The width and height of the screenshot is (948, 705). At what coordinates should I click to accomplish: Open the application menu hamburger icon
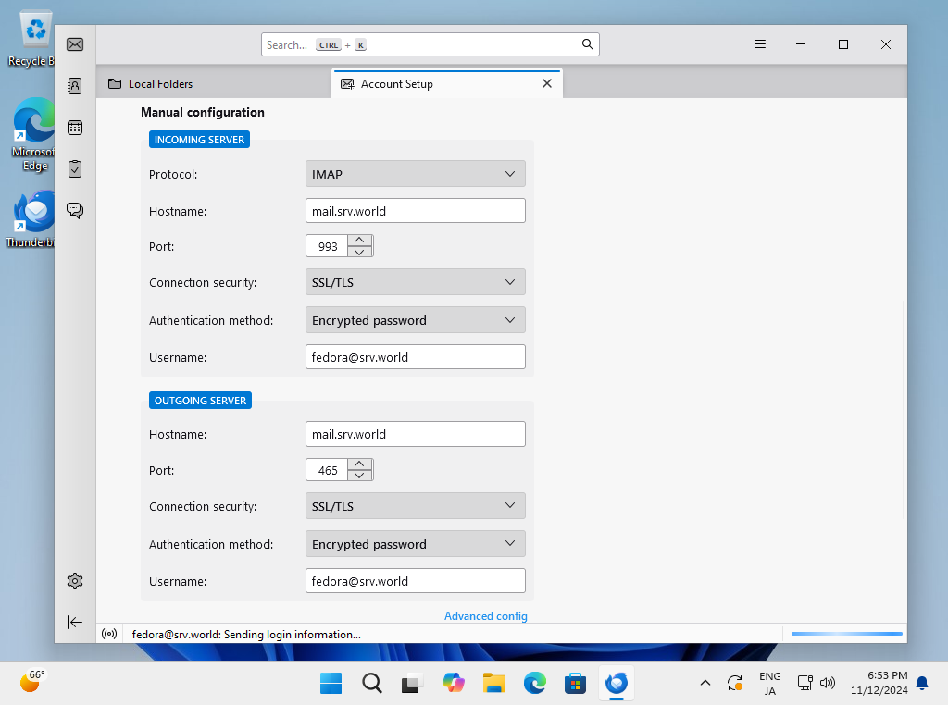760,43
